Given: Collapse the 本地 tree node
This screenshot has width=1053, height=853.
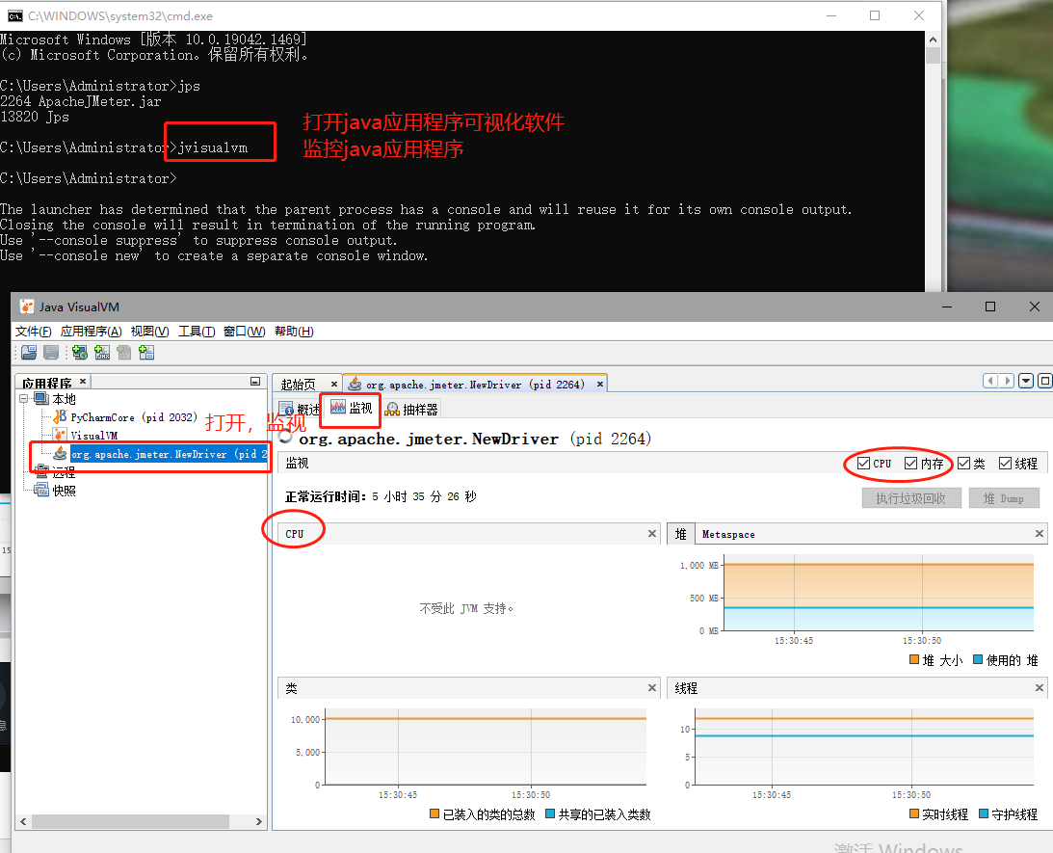Looking at the screenshot, I should [23, 398].
